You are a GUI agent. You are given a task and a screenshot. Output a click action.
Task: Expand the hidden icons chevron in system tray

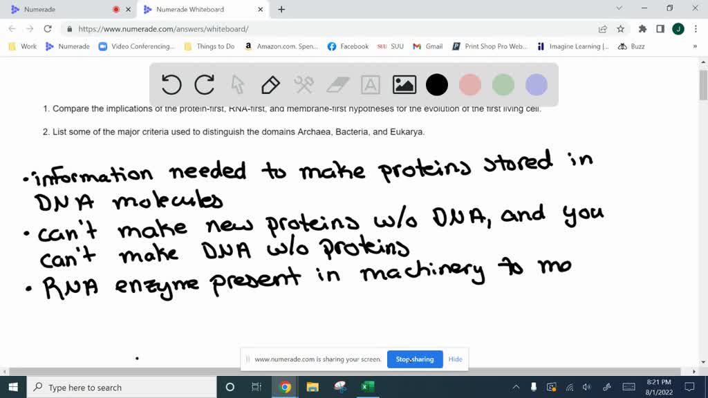click(516, 387)
